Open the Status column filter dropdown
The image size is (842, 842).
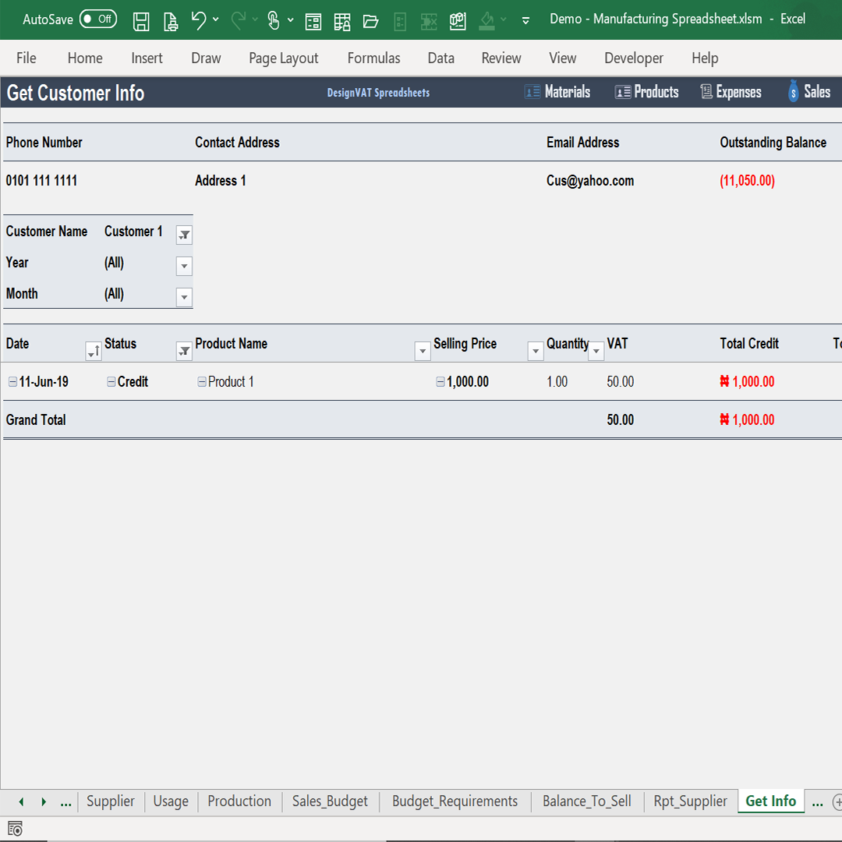point(184,351)
